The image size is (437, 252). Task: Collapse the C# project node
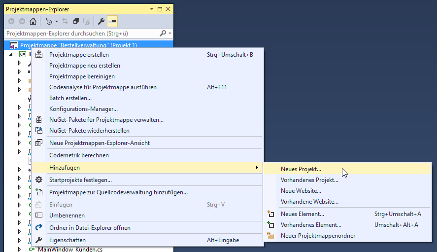click(x=11, y=54)
